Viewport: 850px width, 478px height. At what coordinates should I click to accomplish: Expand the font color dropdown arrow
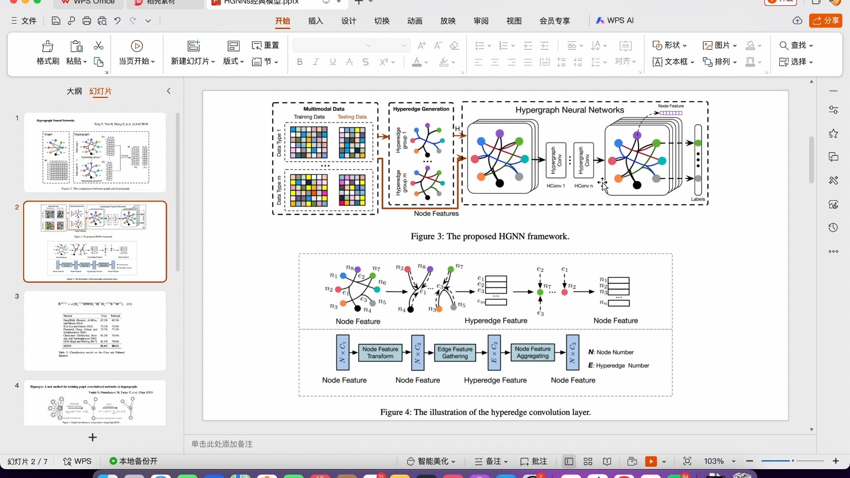pos(426,62)
